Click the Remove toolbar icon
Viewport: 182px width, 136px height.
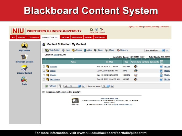118,50
